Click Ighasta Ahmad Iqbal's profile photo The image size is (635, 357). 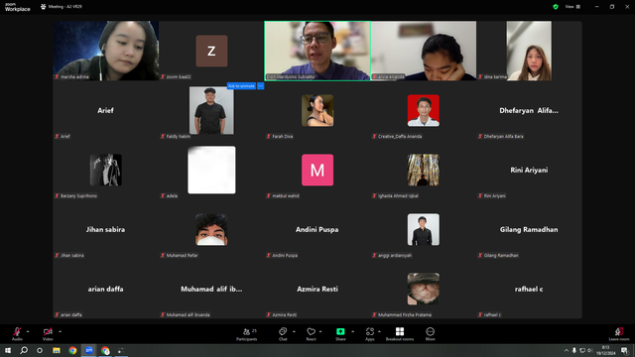click(x=424, y=170)
